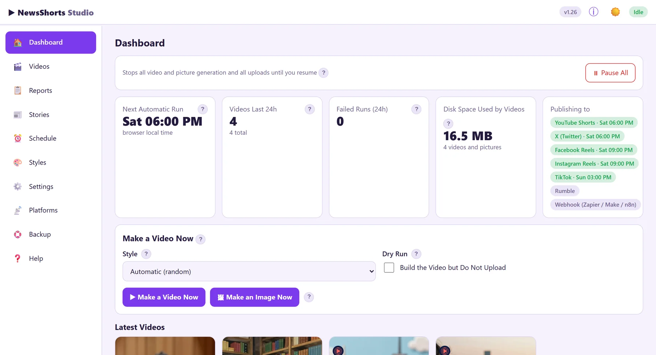Toggle the sun theme icon
656x355 pixels.
[x=615, y=12]
